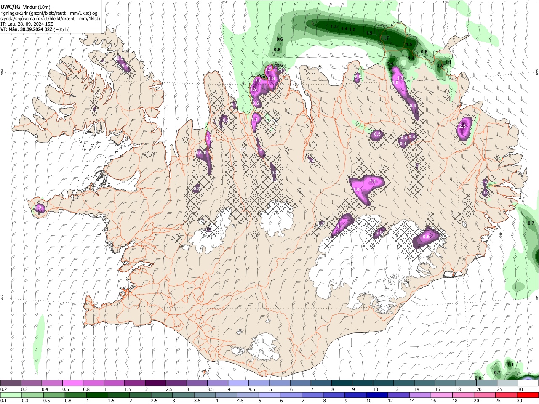Screen dimensions: 539x404
Task: Click the 25–30 light grey swatch in the upper legend row
Action: coord(507,383)
